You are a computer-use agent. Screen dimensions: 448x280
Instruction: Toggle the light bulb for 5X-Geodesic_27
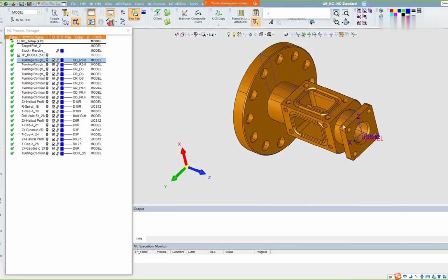tap(47, 149)
